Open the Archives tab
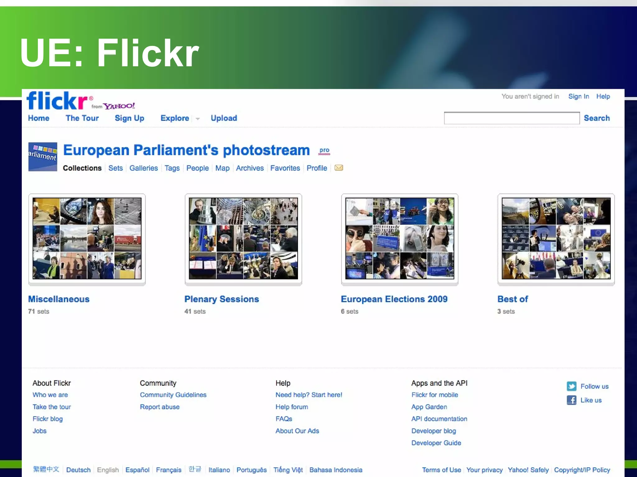Image resolution: width=637 pixels, height=477 pixels. coord(250,168)
